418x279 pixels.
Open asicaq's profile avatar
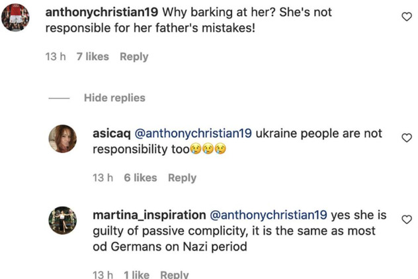(x=64, y=138)
